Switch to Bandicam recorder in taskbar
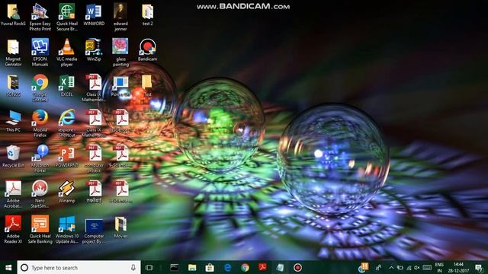488x274 pixels. [x=297, y=267]
